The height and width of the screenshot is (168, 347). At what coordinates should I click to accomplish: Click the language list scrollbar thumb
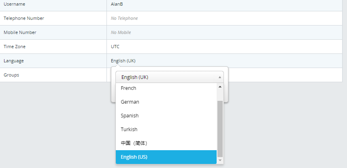[x=220, y=129]
